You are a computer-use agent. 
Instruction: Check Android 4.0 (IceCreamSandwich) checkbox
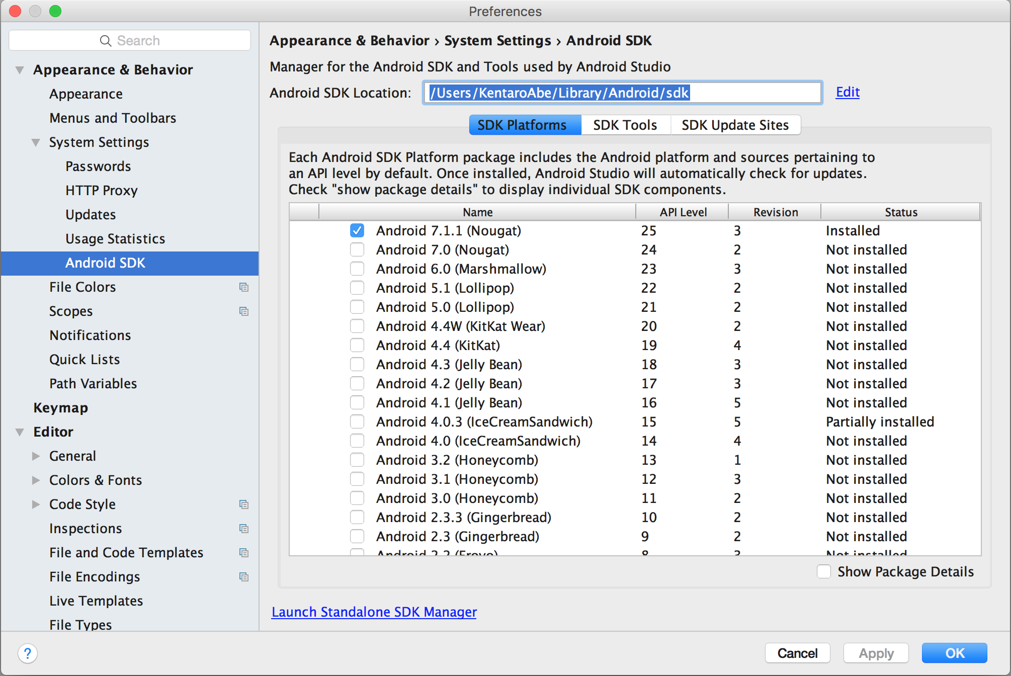point(357,441)
